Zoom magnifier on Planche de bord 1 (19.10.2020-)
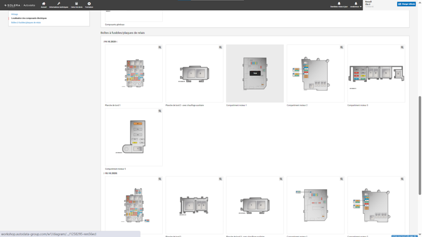The image size is (422, 237). click(160, 47)
